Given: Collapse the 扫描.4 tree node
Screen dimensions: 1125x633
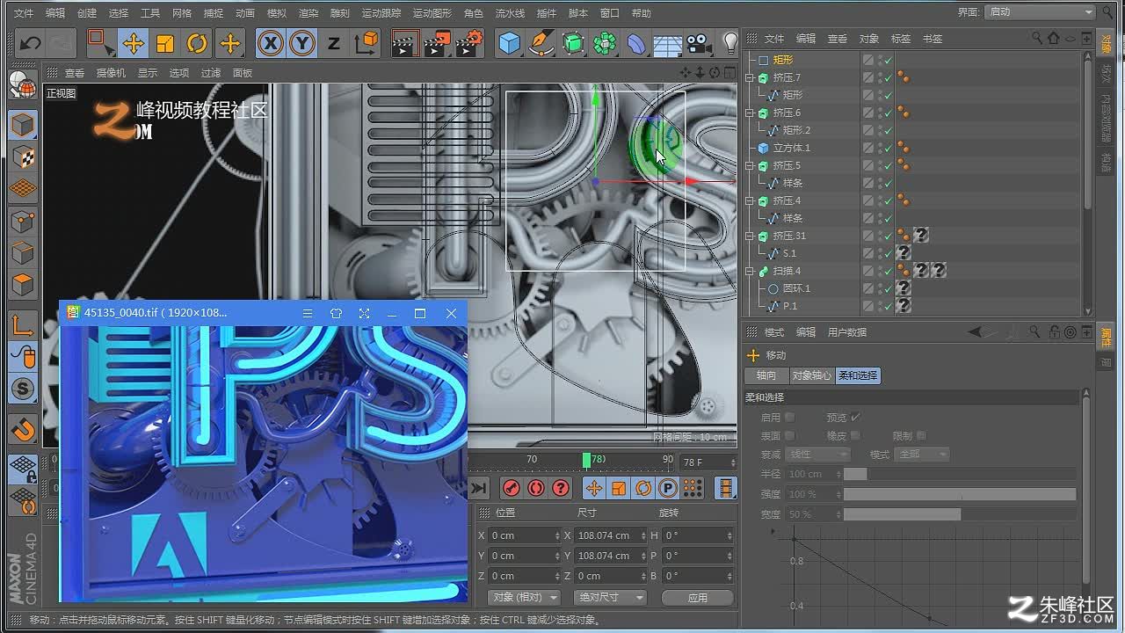Looking at the screenshot, I should (x=751, y=271).
